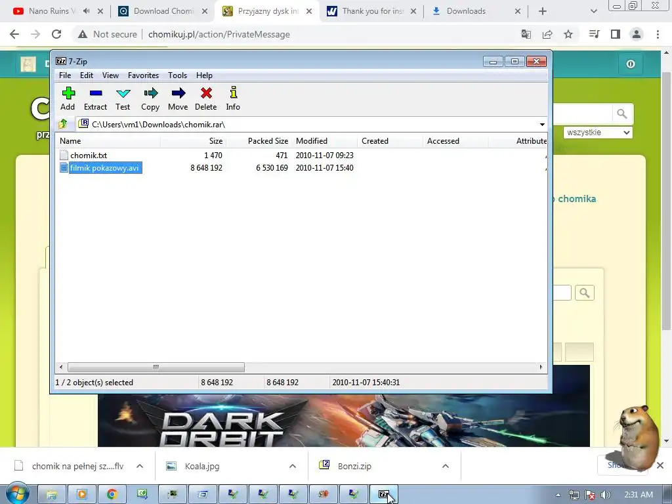
Task: Click the Copy toolbar icon in 7-Zip
Action: tap(150, 98)
